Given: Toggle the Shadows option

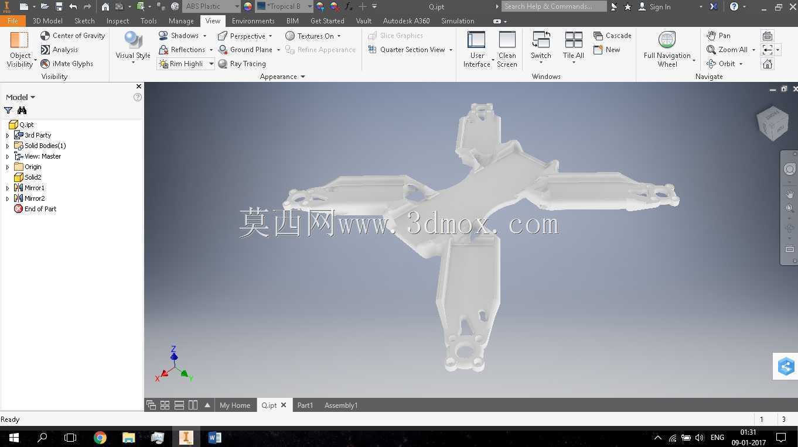Looking at the screenshot, I should tap(179, 36).
